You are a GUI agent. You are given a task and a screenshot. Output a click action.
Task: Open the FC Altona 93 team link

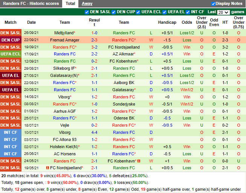[65, 139]
